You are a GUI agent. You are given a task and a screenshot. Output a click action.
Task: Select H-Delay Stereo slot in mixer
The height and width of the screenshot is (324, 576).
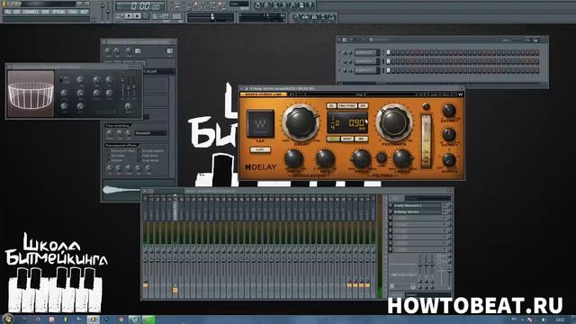(x=417, y=212)
